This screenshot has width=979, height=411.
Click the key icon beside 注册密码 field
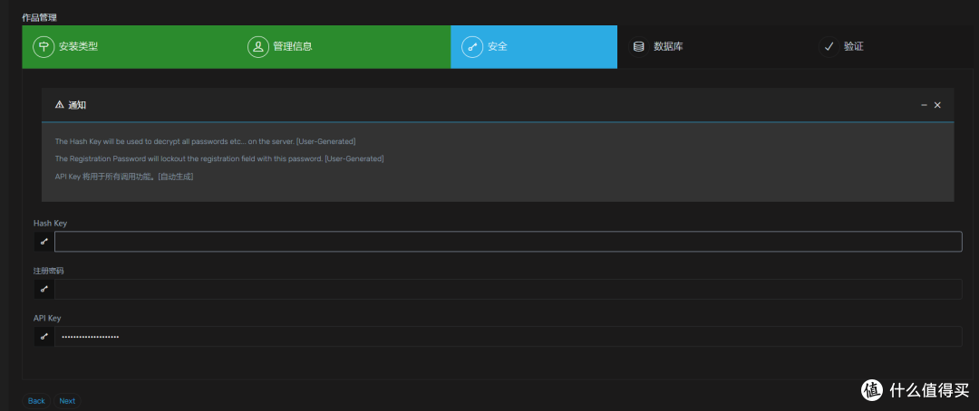click(x=44, y=289)
